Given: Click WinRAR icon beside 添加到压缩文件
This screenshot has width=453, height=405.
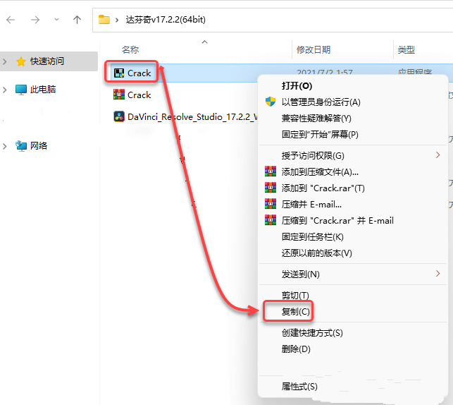Looking at the screenshot, I should (x=271, y=171).
